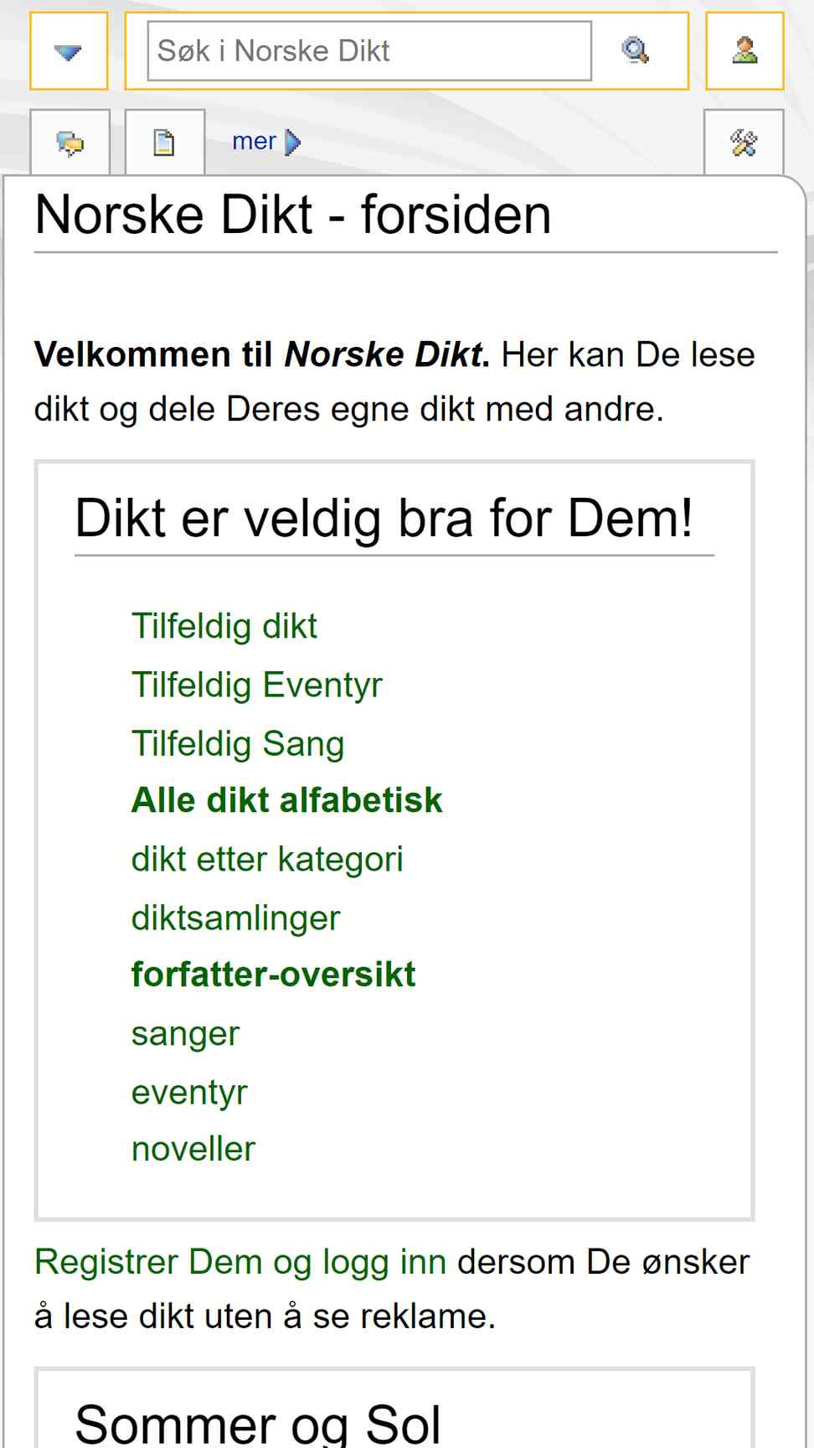Open the sanger link

(185, 1034)
